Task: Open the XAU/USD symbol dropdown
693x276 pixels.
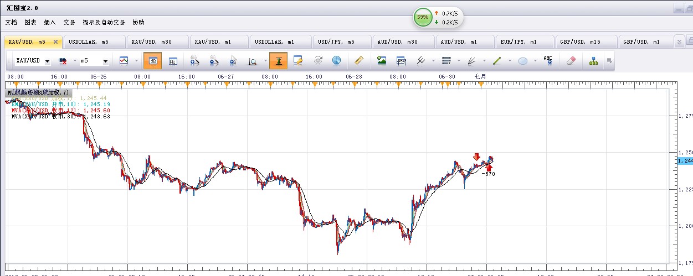Action: [48, 61]
